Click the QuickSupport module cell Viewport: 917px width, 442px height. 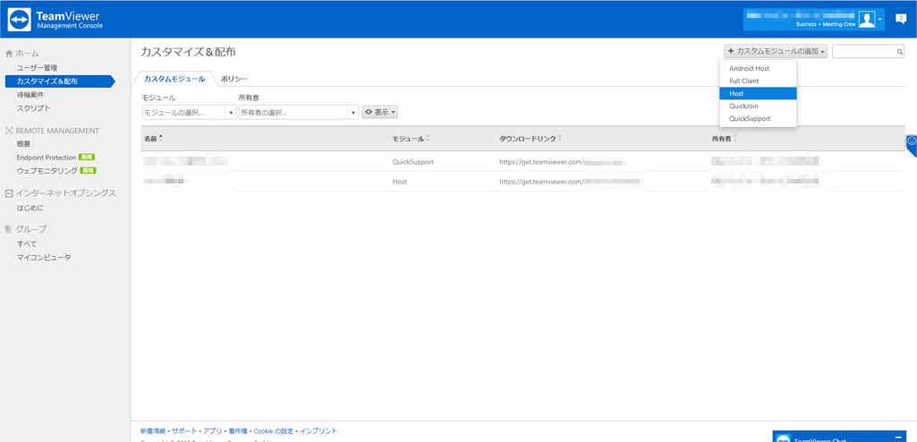click(413, 161)
